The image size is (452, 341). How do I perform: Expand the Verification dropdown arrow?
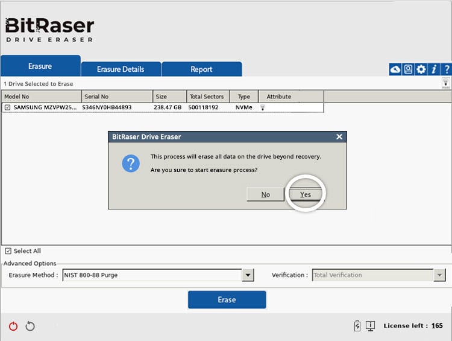coord(439,275)
